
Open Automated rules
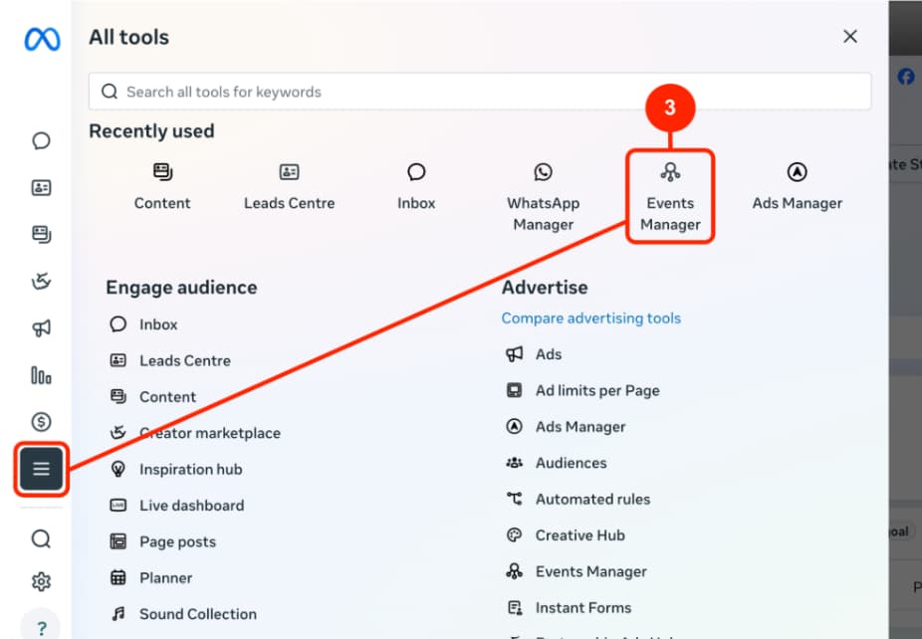(x=577, y=499)
